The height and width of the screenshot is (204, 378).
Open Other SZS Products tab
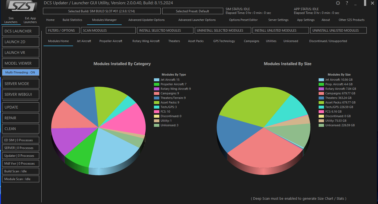(351, 20)
